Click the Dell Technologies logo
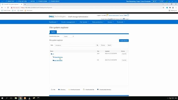Image resolution: width=178 pixels, height=100 pixels. (57, 17)
